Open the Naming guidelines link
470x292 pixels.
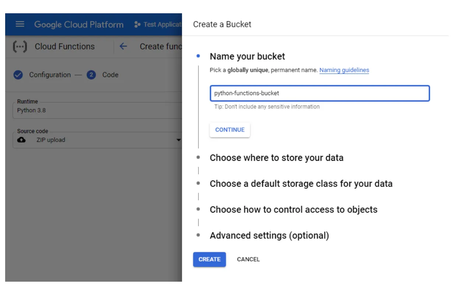coord(344,70)
